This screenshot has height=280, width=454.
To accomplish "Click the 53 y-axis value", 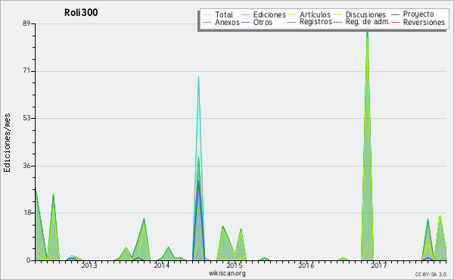I will (x=27, y=118).
